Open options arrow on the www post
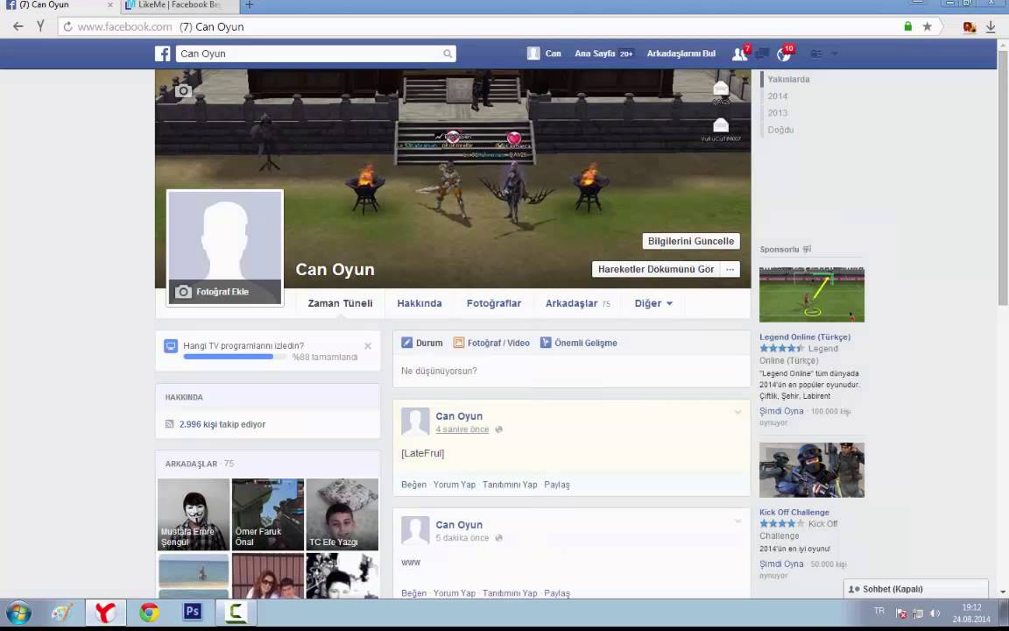 (x=737, y=521)
